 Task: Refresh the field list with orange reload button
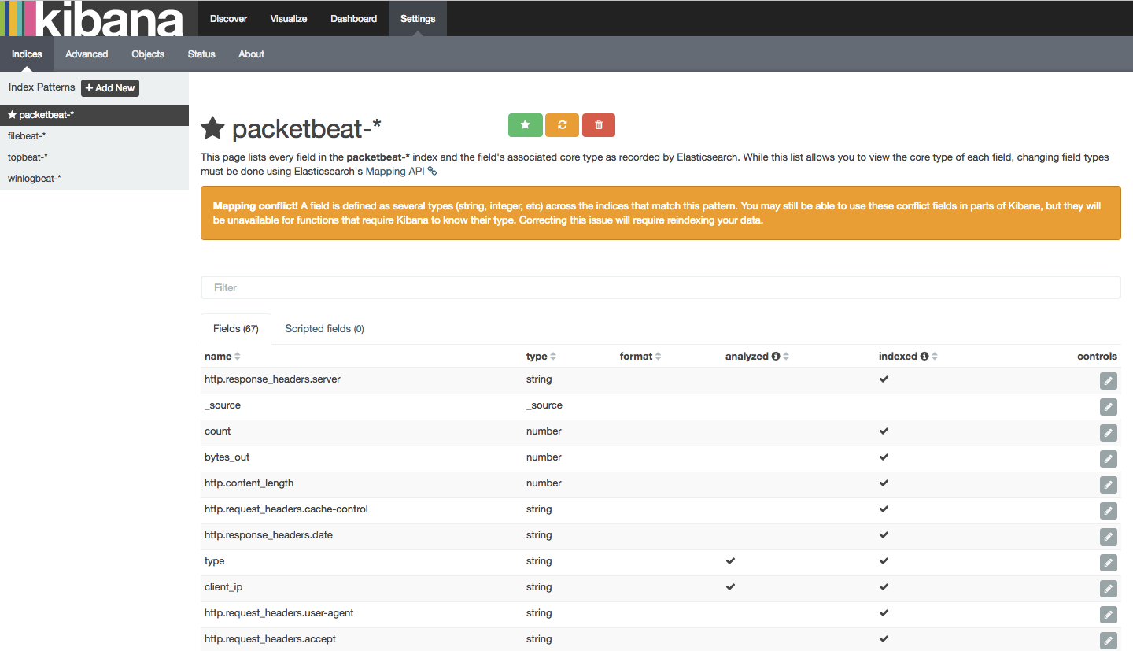(x=562, y=125)
